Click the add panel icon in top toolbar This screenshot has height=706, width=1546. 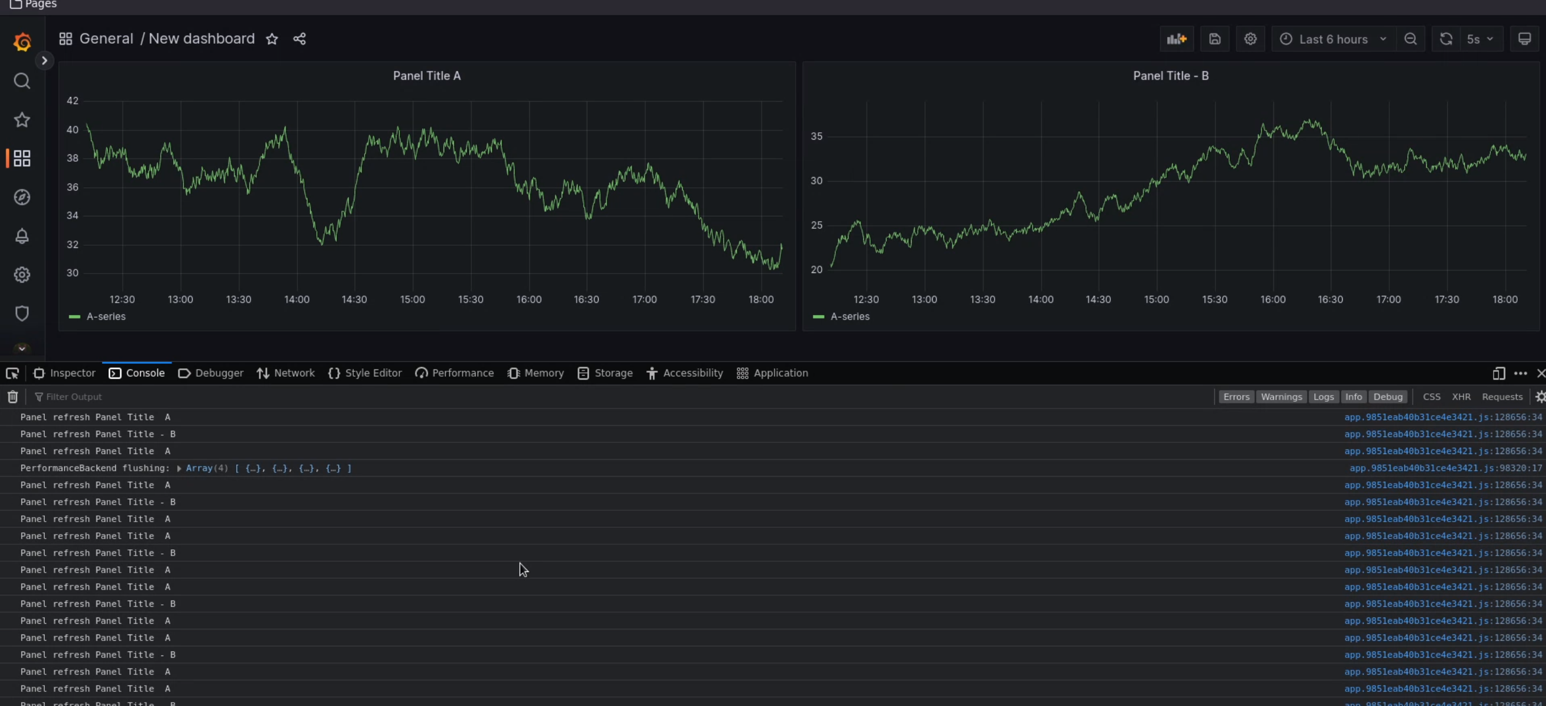tap(1176, 39)
